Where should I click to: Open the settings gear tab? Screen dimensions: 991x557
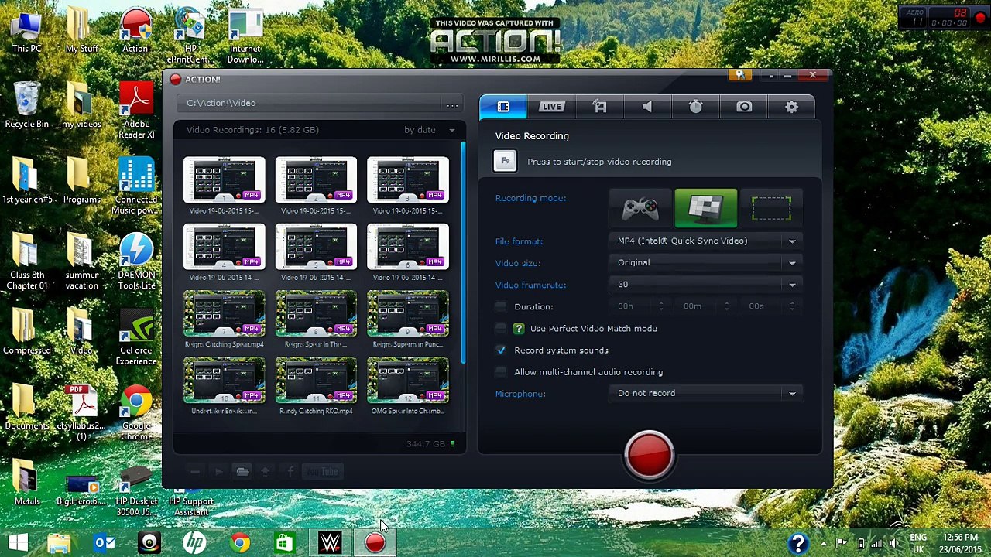tap(791, 107)
